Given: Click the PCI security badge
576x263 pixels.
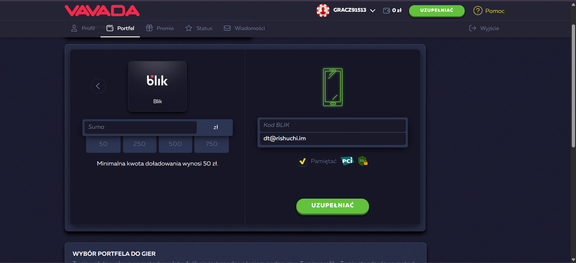Looking at the screenshot, I should (346, 161).
